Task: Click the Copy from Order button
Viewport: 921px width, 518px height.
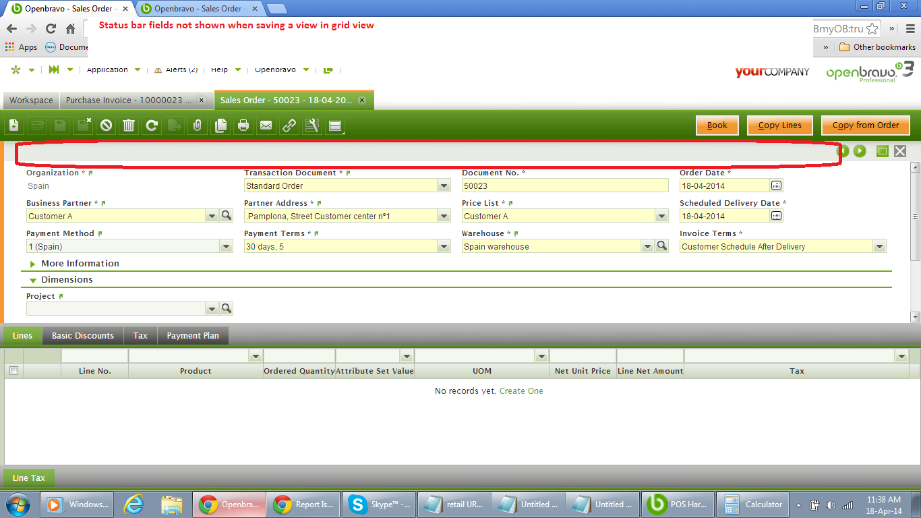Action: pos(866,125)
